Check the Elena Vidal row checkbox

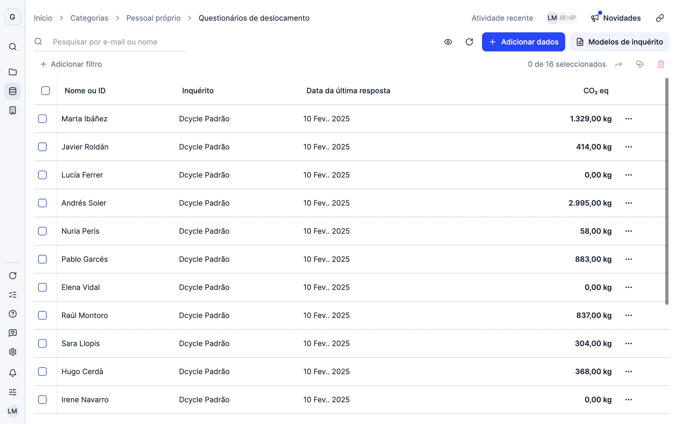43,287
